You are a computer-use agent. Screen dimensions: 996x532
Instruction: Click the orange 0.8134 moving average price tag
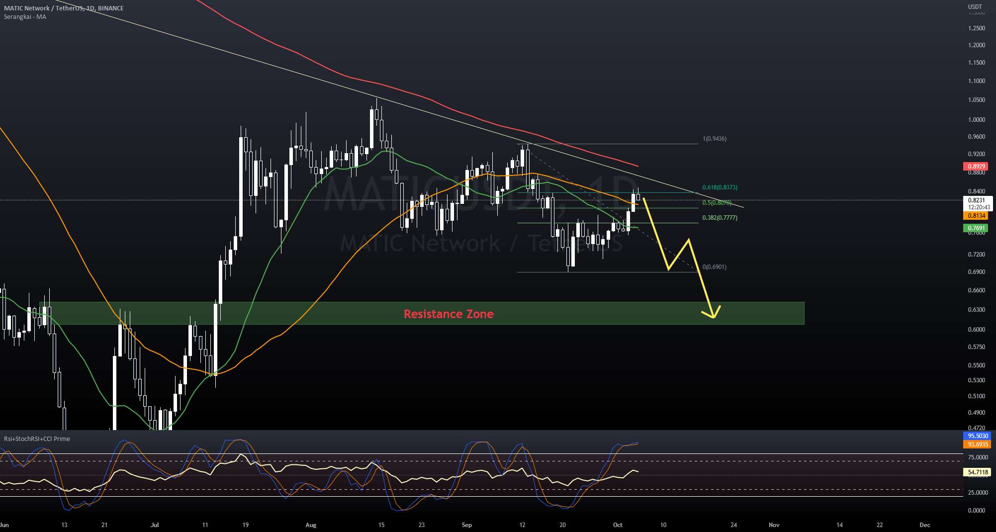click(x=976, y=216)
